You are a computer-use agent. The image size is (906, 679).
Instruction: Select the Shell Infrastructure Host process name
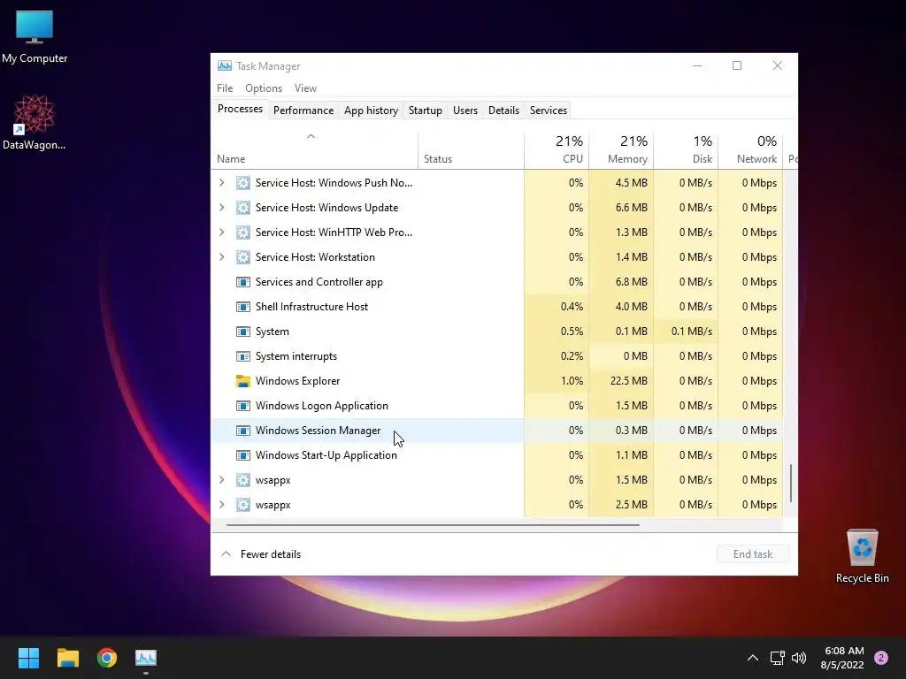pos(311,307)
